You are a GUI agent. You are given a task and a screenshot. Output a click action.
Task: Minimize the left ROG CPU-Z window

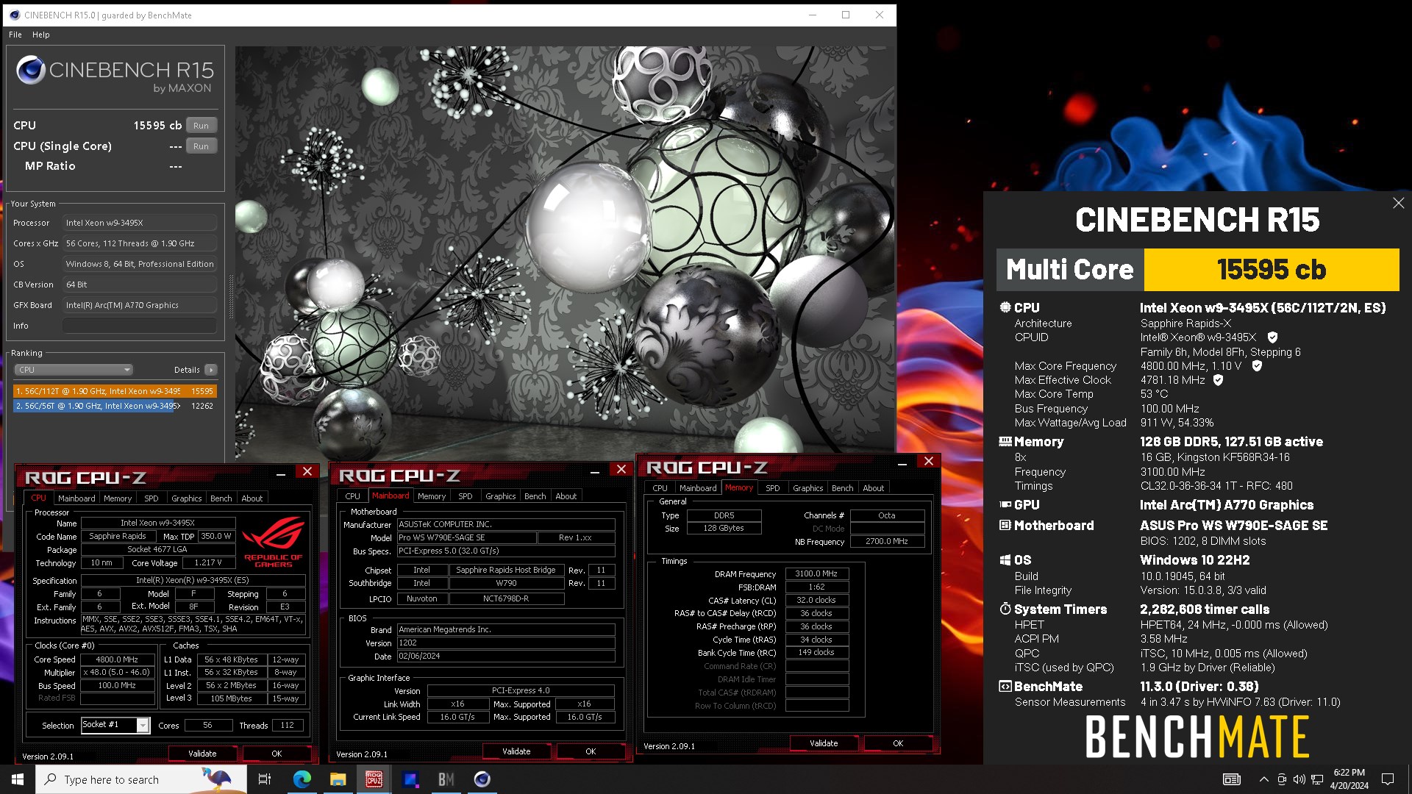click(281, 474)
